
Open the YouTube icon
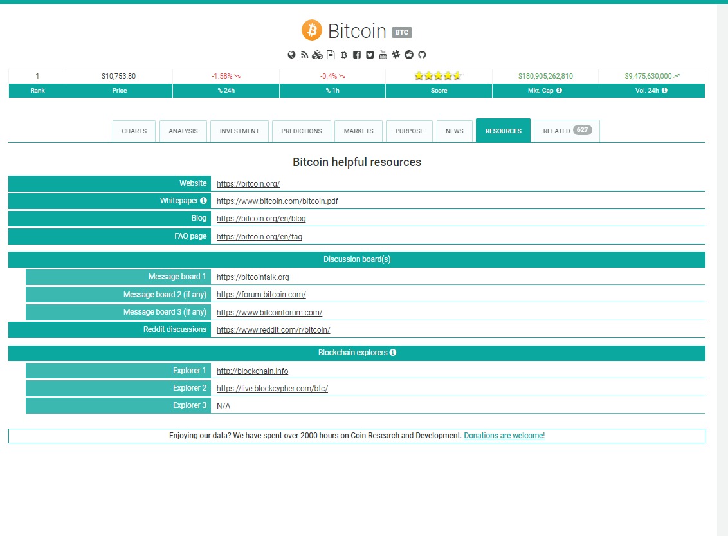pyautogui.click(x=383, y=55)
